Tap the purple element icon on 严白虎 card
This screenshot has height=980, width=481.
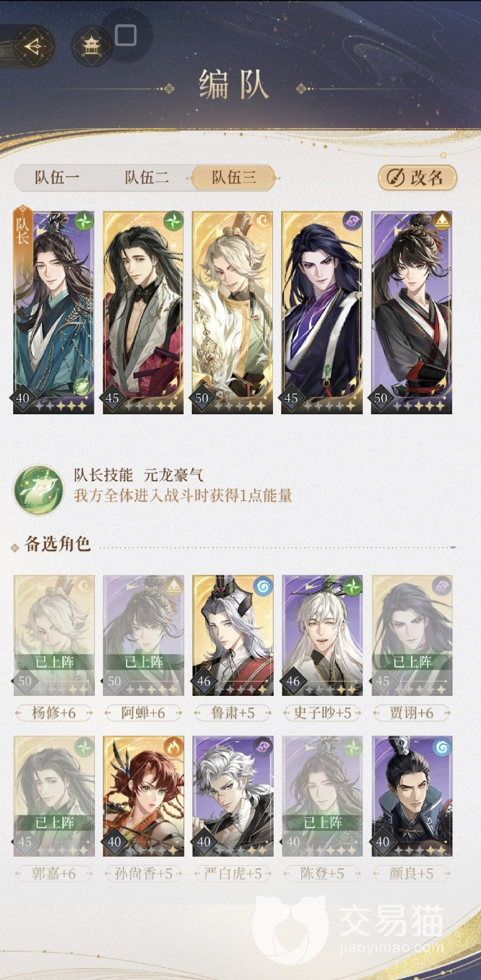[x=262, y=747]
